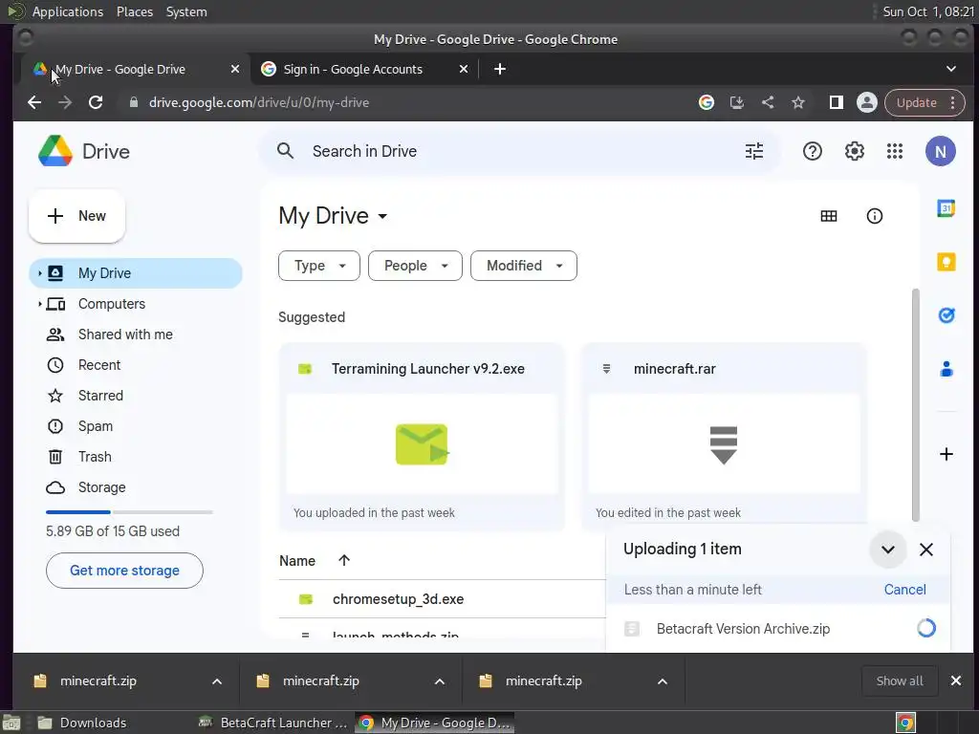Click Show all downloads
The height and width of the screenshot is (734, 979).
pos(899,680)
